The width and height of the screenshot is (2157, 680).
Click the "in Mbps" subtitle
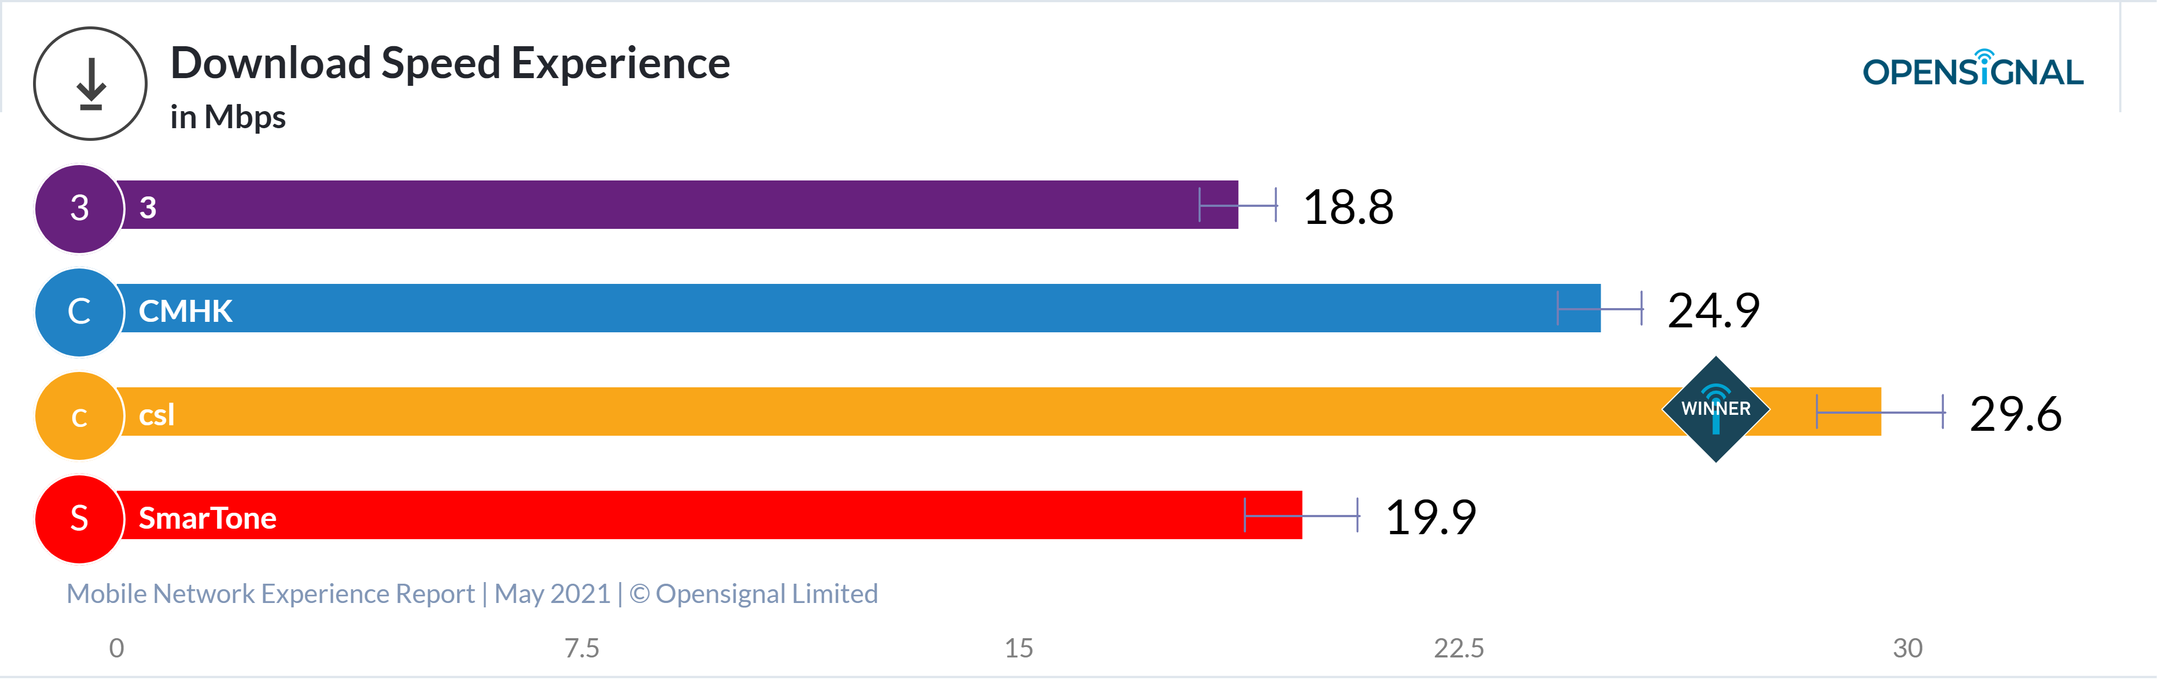[227, 117]
